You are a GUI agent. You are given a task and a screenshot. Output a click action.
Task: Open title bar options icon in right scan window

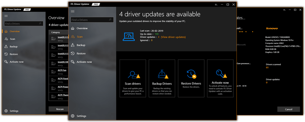point(284,10)
